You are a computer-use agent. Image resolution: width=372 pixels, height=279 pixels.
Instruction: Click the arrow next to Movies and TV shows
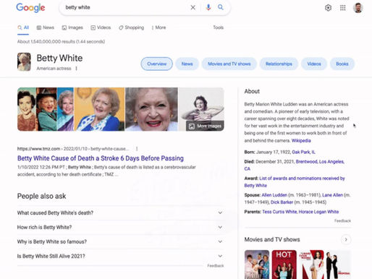(346, 239)
